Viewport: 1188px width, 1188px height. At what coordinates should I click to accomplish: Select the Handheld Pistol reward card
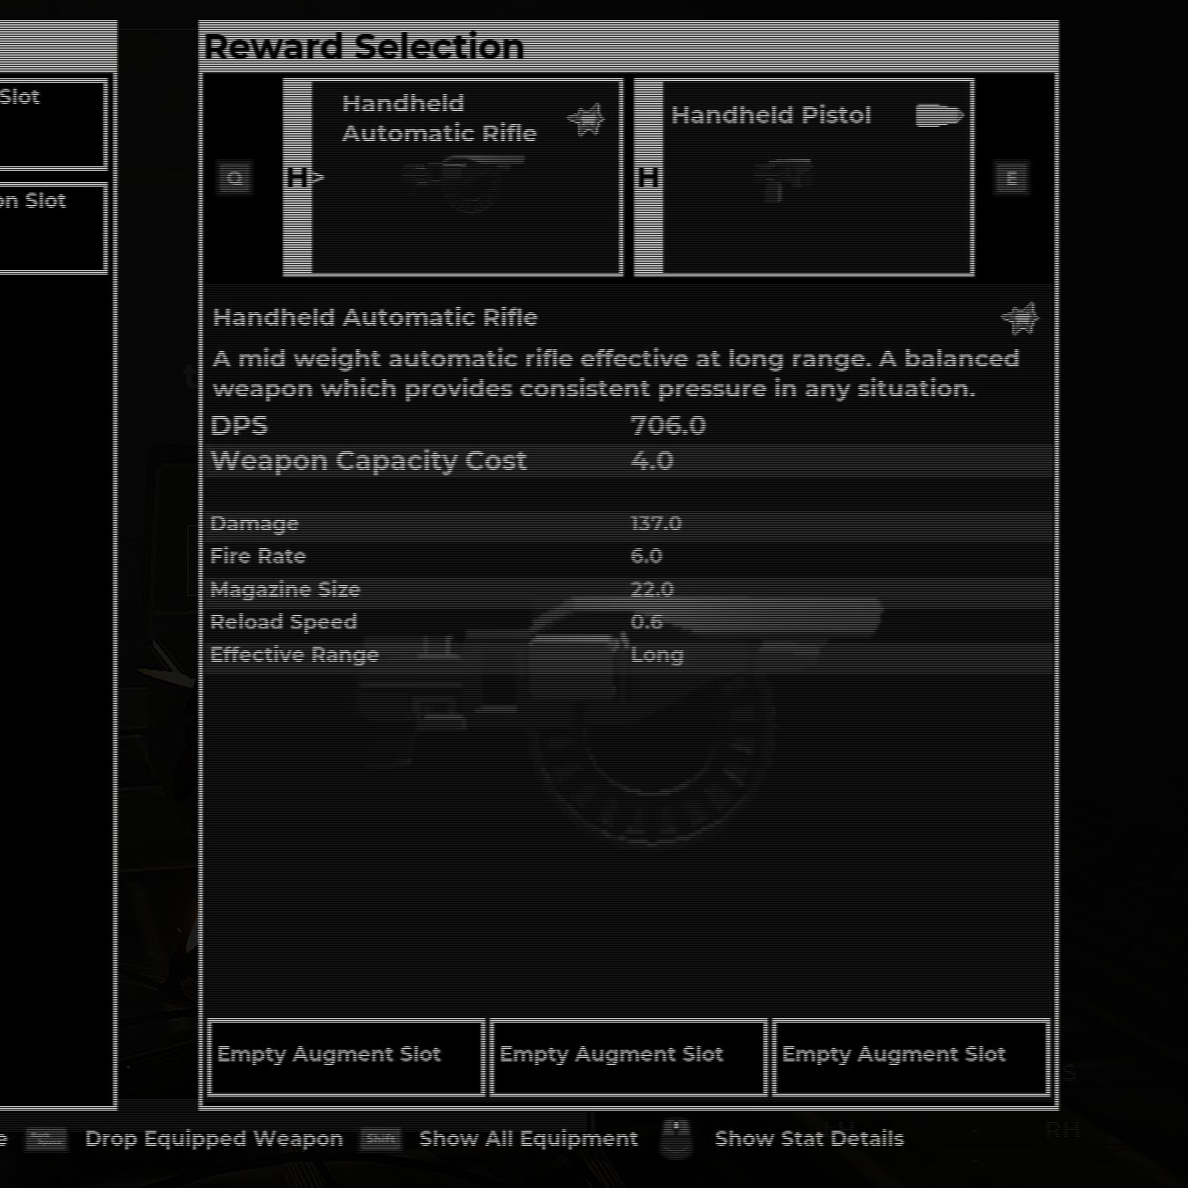(x=804, y=178)
